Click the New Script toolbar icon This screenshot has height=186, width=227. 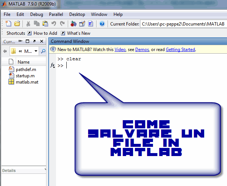tap(8, 24)
